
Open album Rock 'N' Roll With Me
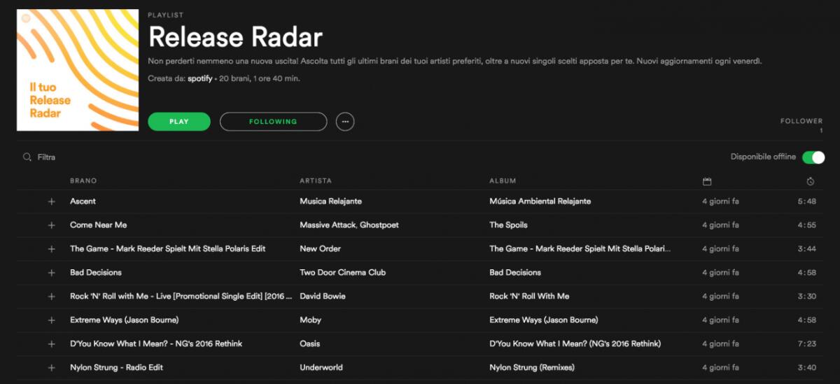pos(529,297)
